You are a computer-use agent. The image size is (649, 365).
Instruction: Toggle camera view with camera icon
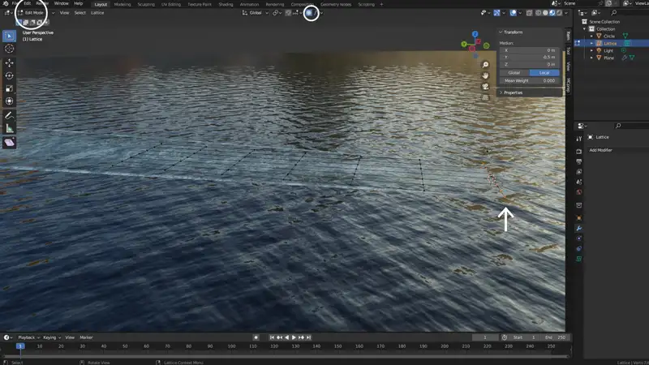coord(485,86)
